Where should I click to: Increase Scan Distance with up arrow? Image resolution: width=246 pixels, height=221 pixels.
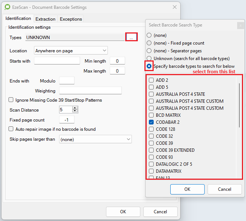coord(75,108)
